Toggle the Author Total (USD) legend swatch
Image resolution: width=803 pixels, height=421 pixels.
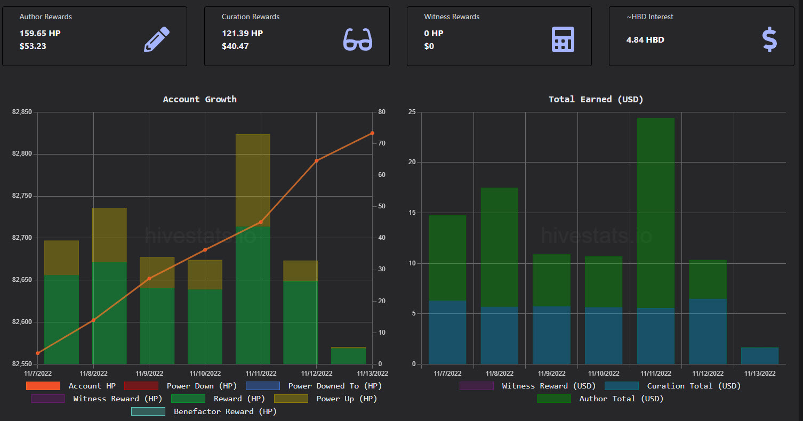pos(553,399)
